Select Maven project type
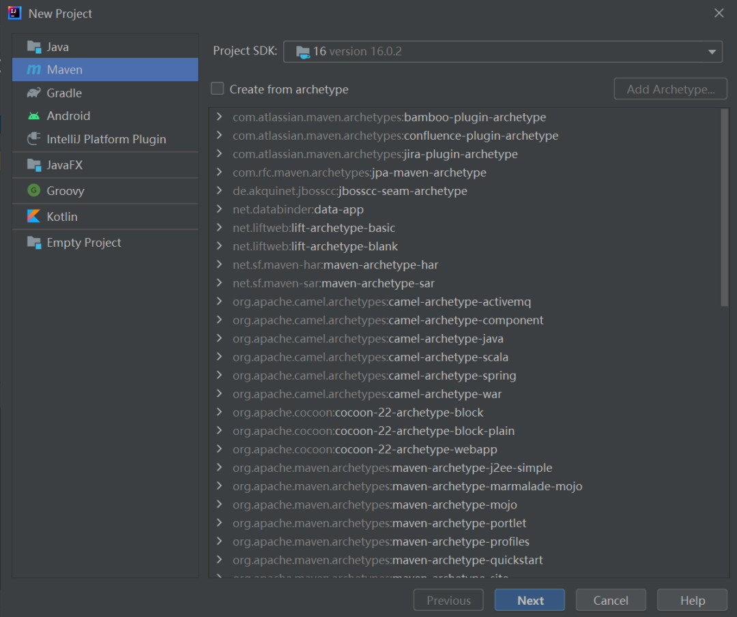The image size is (737, 617). click(105, 70)
